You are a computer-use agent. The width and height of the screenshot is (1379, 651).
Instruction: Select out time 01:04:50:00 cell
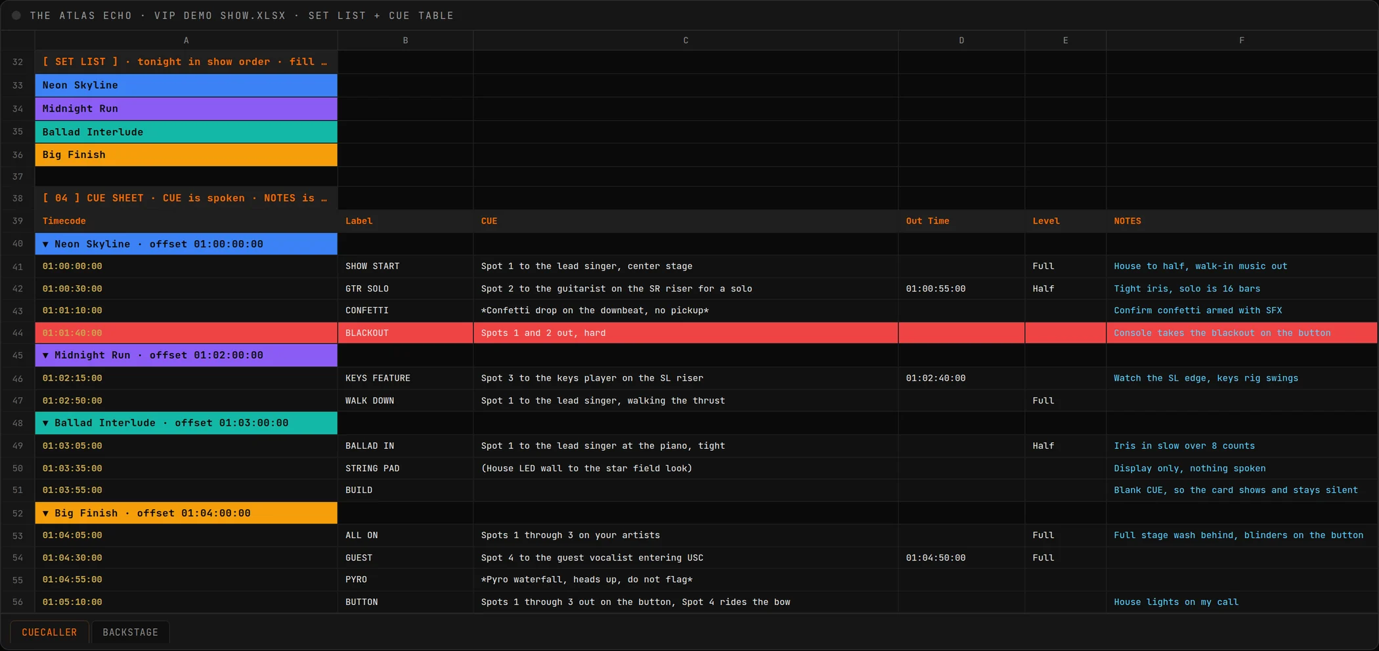961,558
